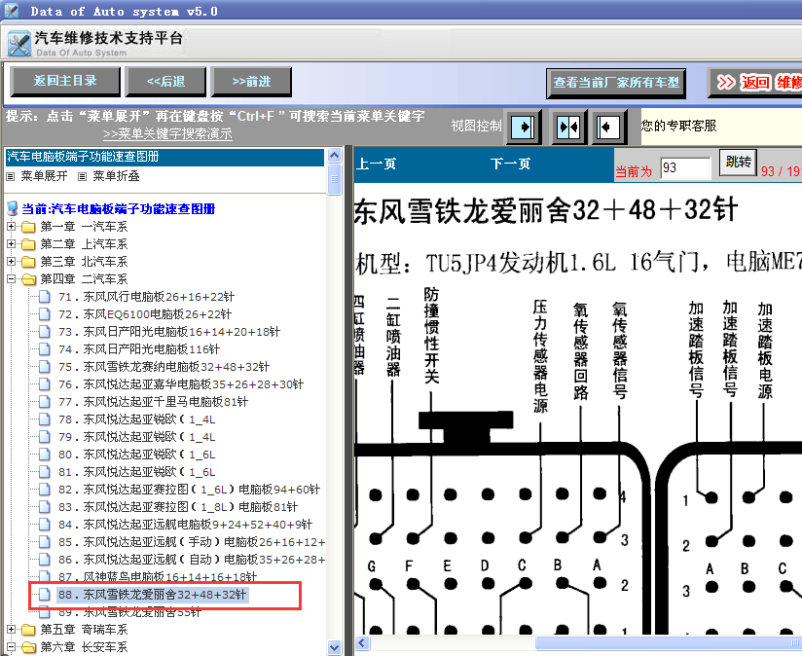Click the open folder icon for 第四章 二汽车系
The width and height of the screenshot is (802, 656).
(28, 279)
